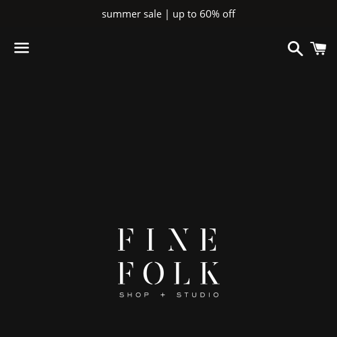337x337 pixels.
Task: Click the magnifying glass search icon
Action: [x=295, y=49]
